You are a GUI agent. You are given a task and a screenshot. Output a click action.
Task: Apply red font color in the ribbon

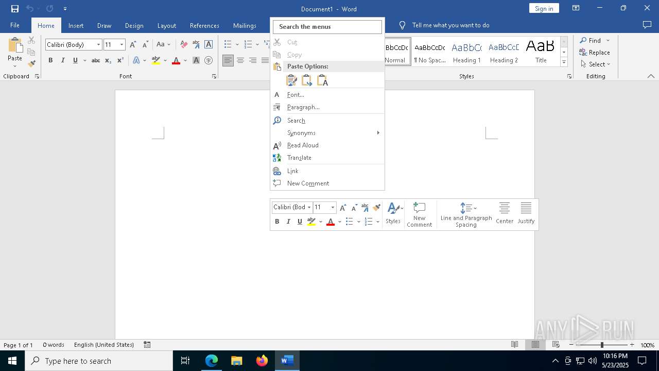176,60
